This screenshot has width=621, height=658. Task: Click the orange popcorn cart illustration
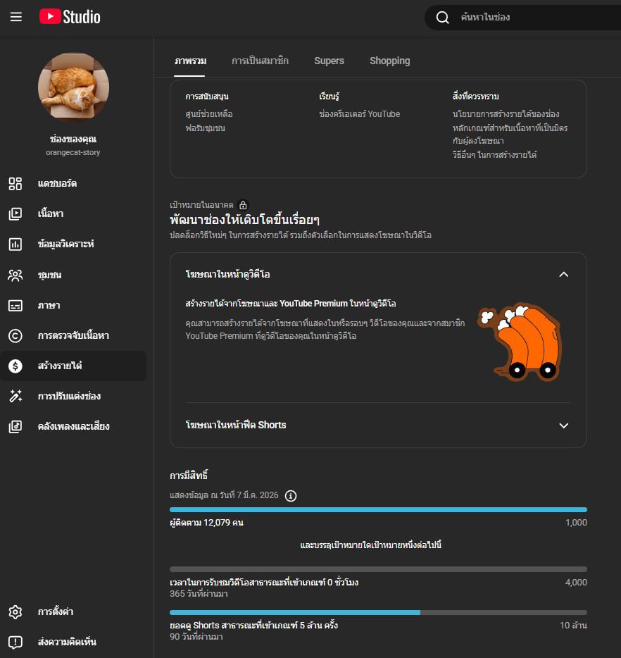[520, 342]
